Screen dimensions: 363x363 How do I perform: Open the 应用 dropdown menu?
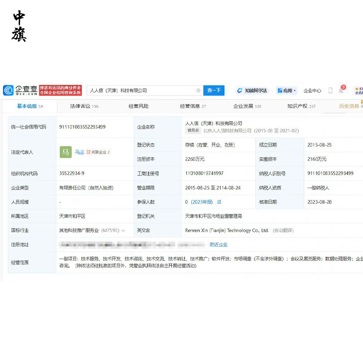(x=287, y=91)
